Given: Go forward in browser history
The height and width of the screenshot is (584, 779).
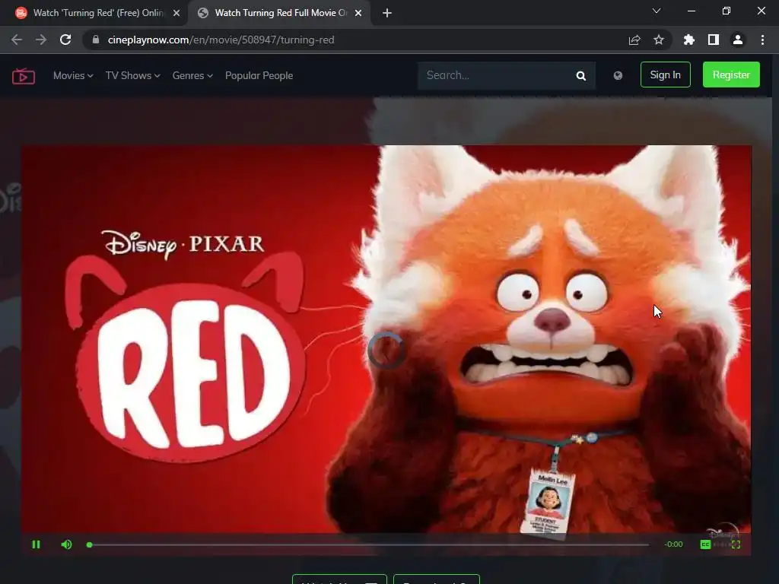Looking at the screenshot, I should tap(41, 40).
